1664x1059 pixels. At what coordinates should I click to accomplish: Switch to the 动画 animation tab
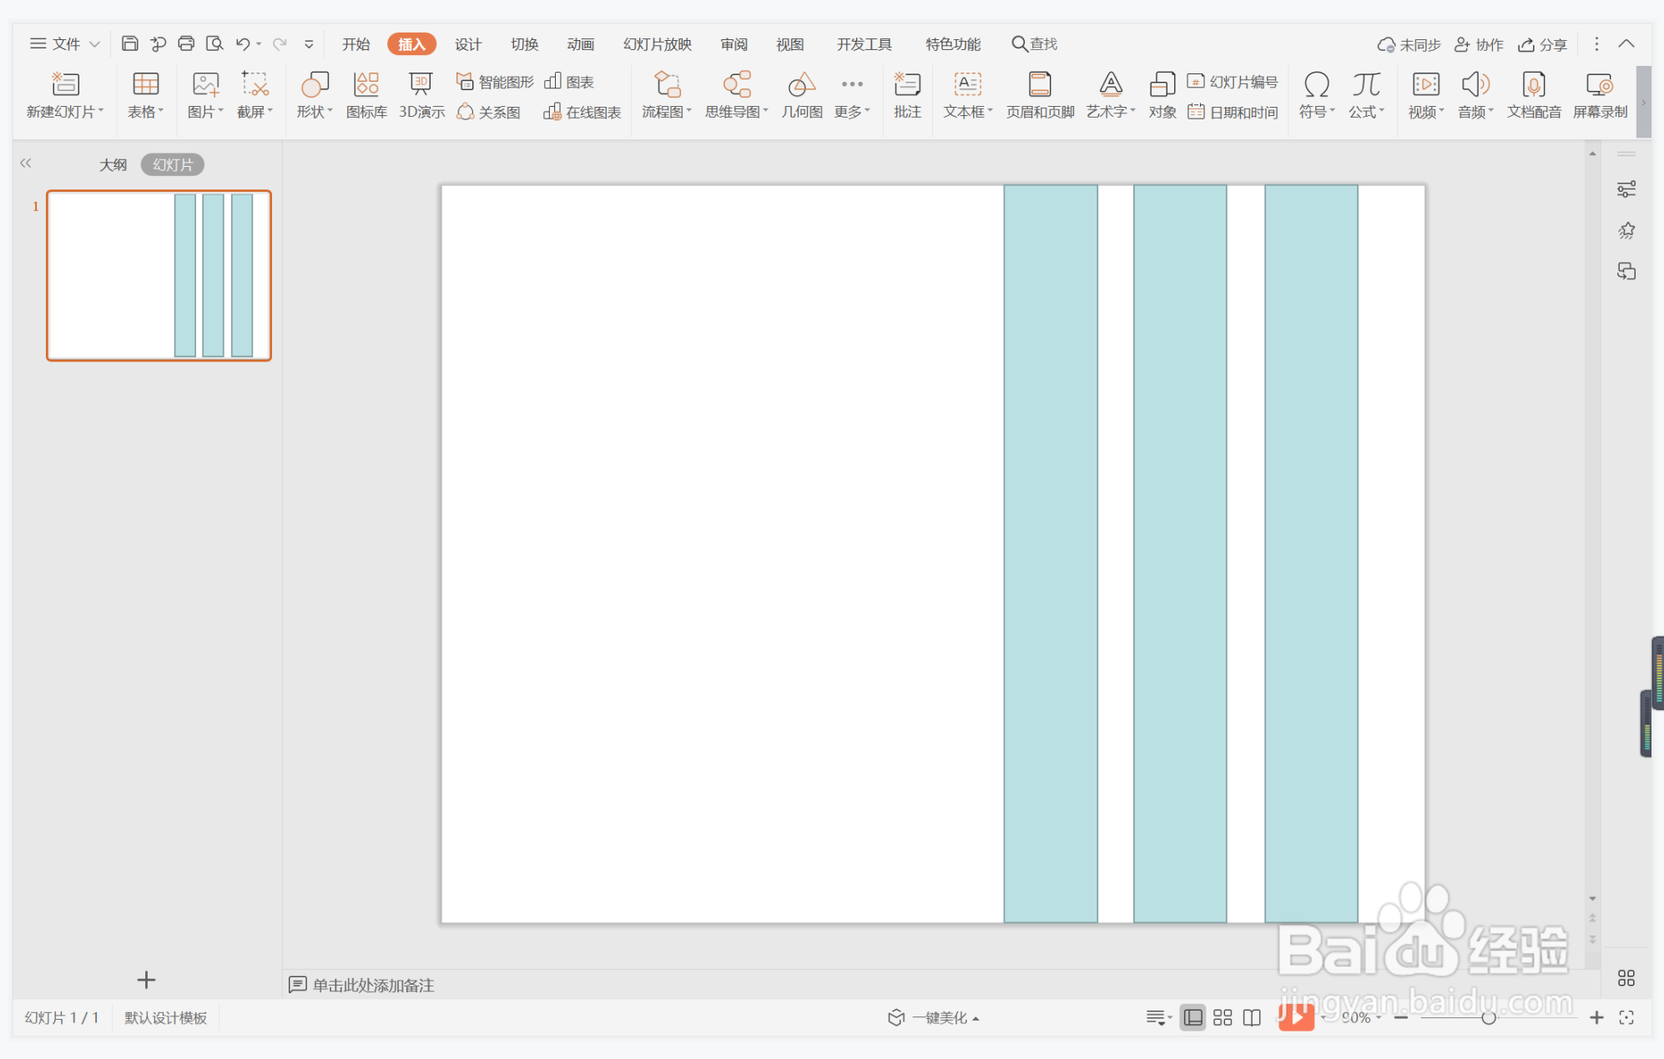pos(580,44)
